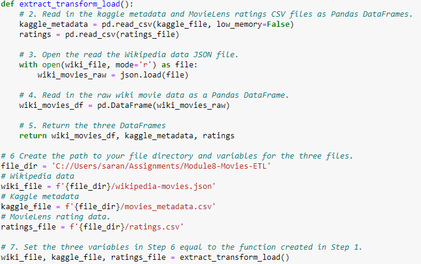Click the 'with open(wiki_file, mode='r') as file:' line
The width and height of the screenshot is (421, 264).
point(108,65)
